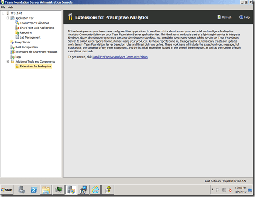The image size is (255, 197).
Task: Click the volume tray icon
Action: coord(230,190)
